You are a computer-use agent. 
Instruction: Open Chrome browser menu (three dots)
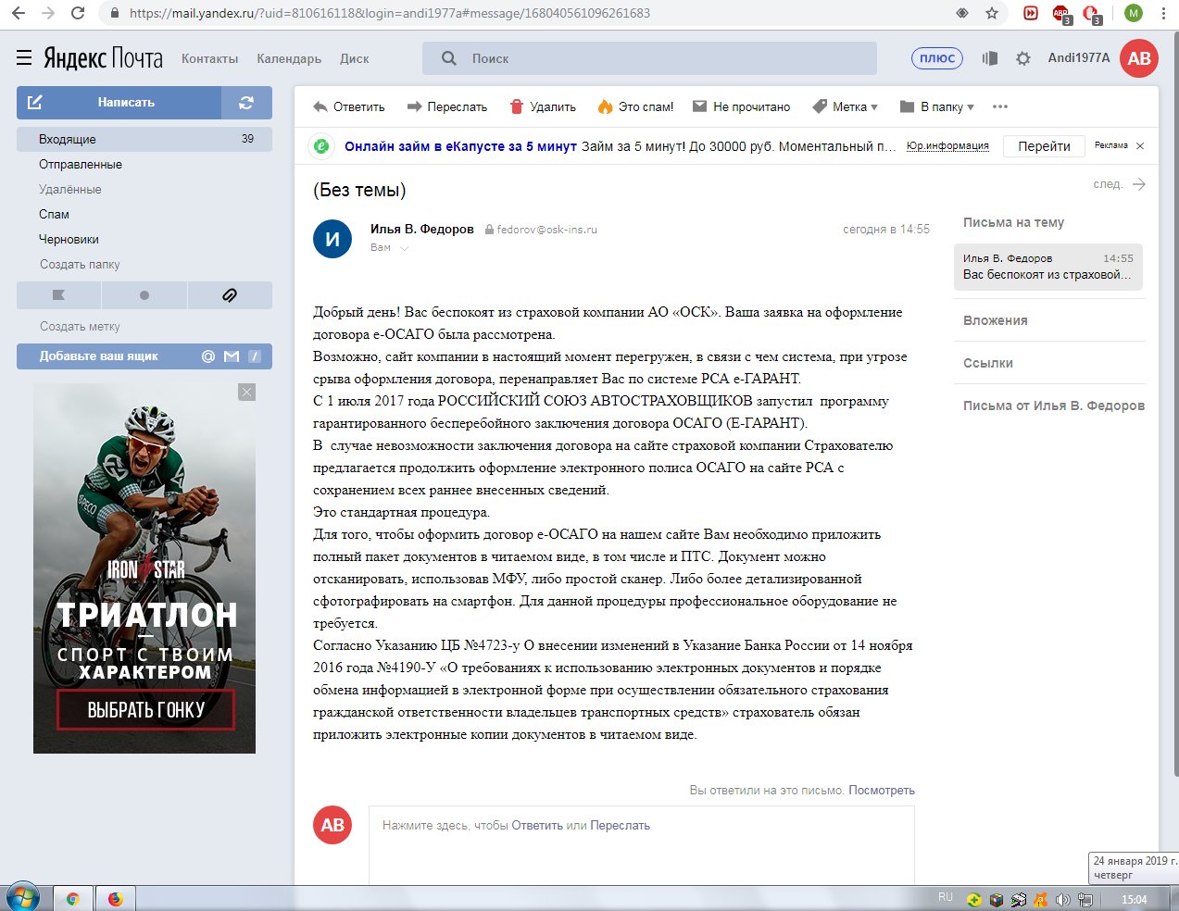coord(1163,13)
